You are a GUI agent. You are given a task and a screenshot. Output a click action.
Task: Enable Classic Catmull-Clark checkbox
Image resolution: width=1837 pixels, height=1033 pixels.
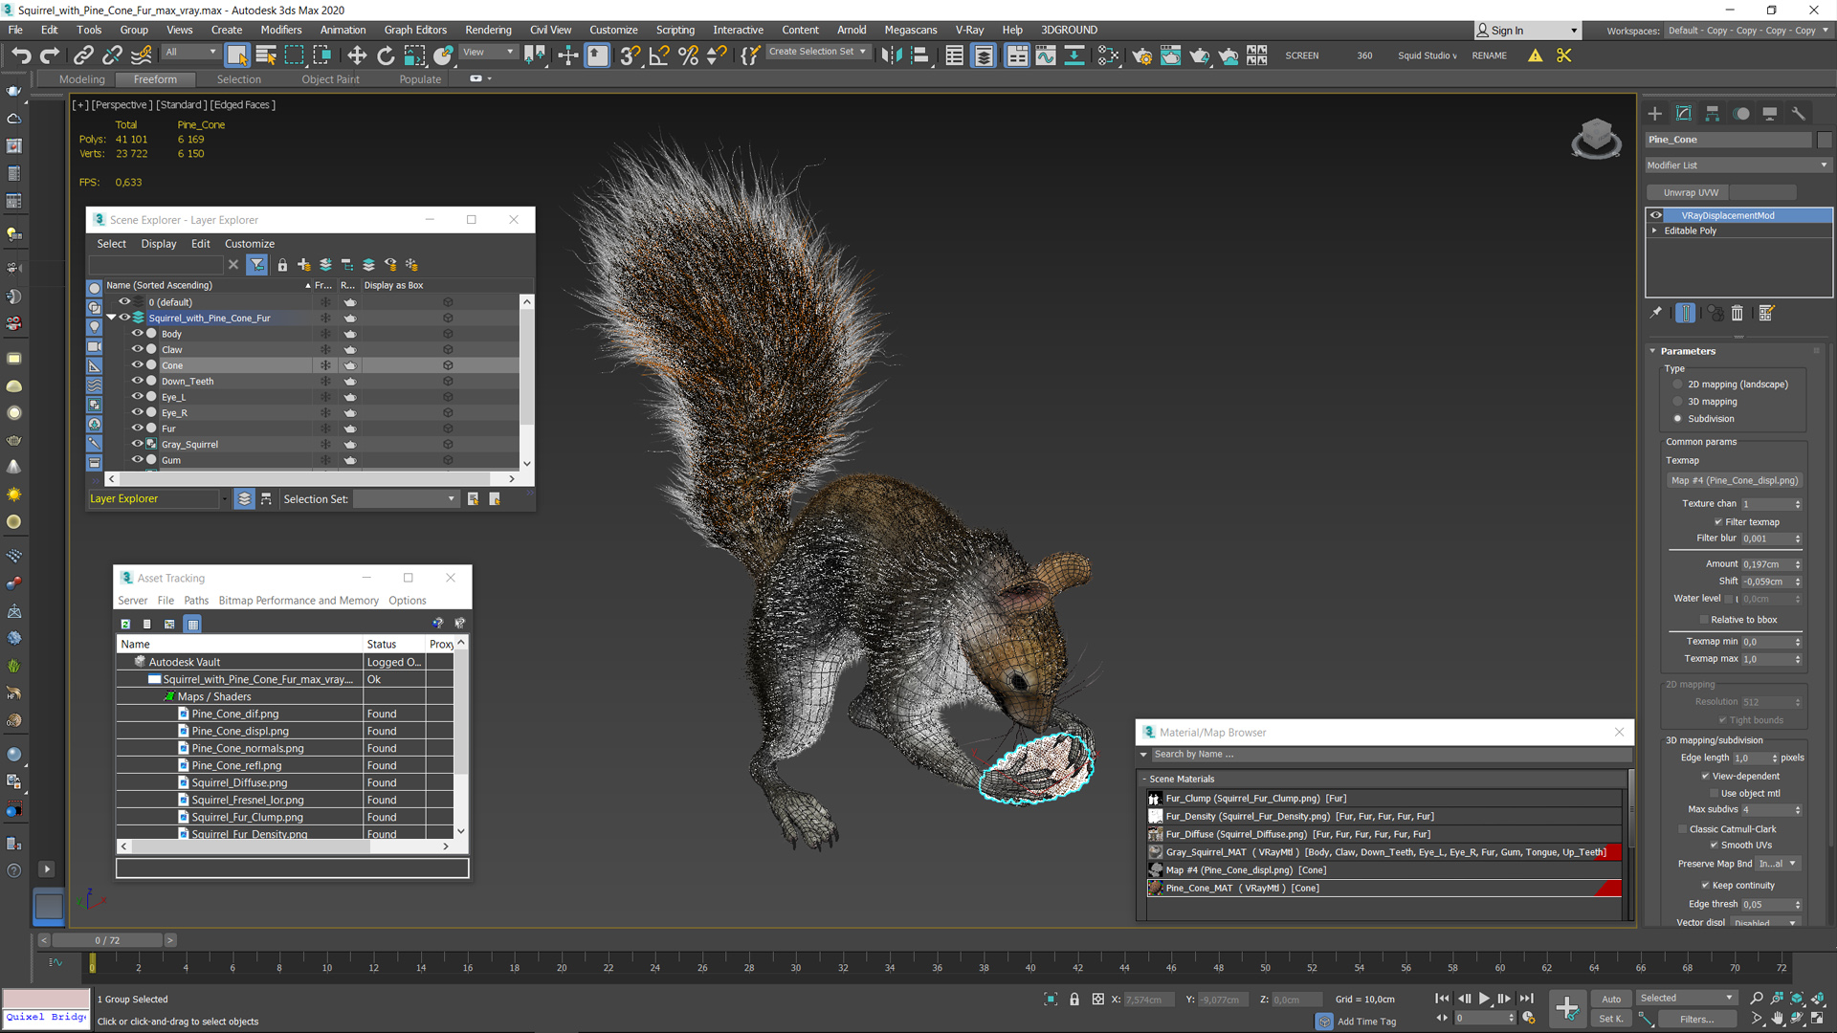click(1682, 829)
